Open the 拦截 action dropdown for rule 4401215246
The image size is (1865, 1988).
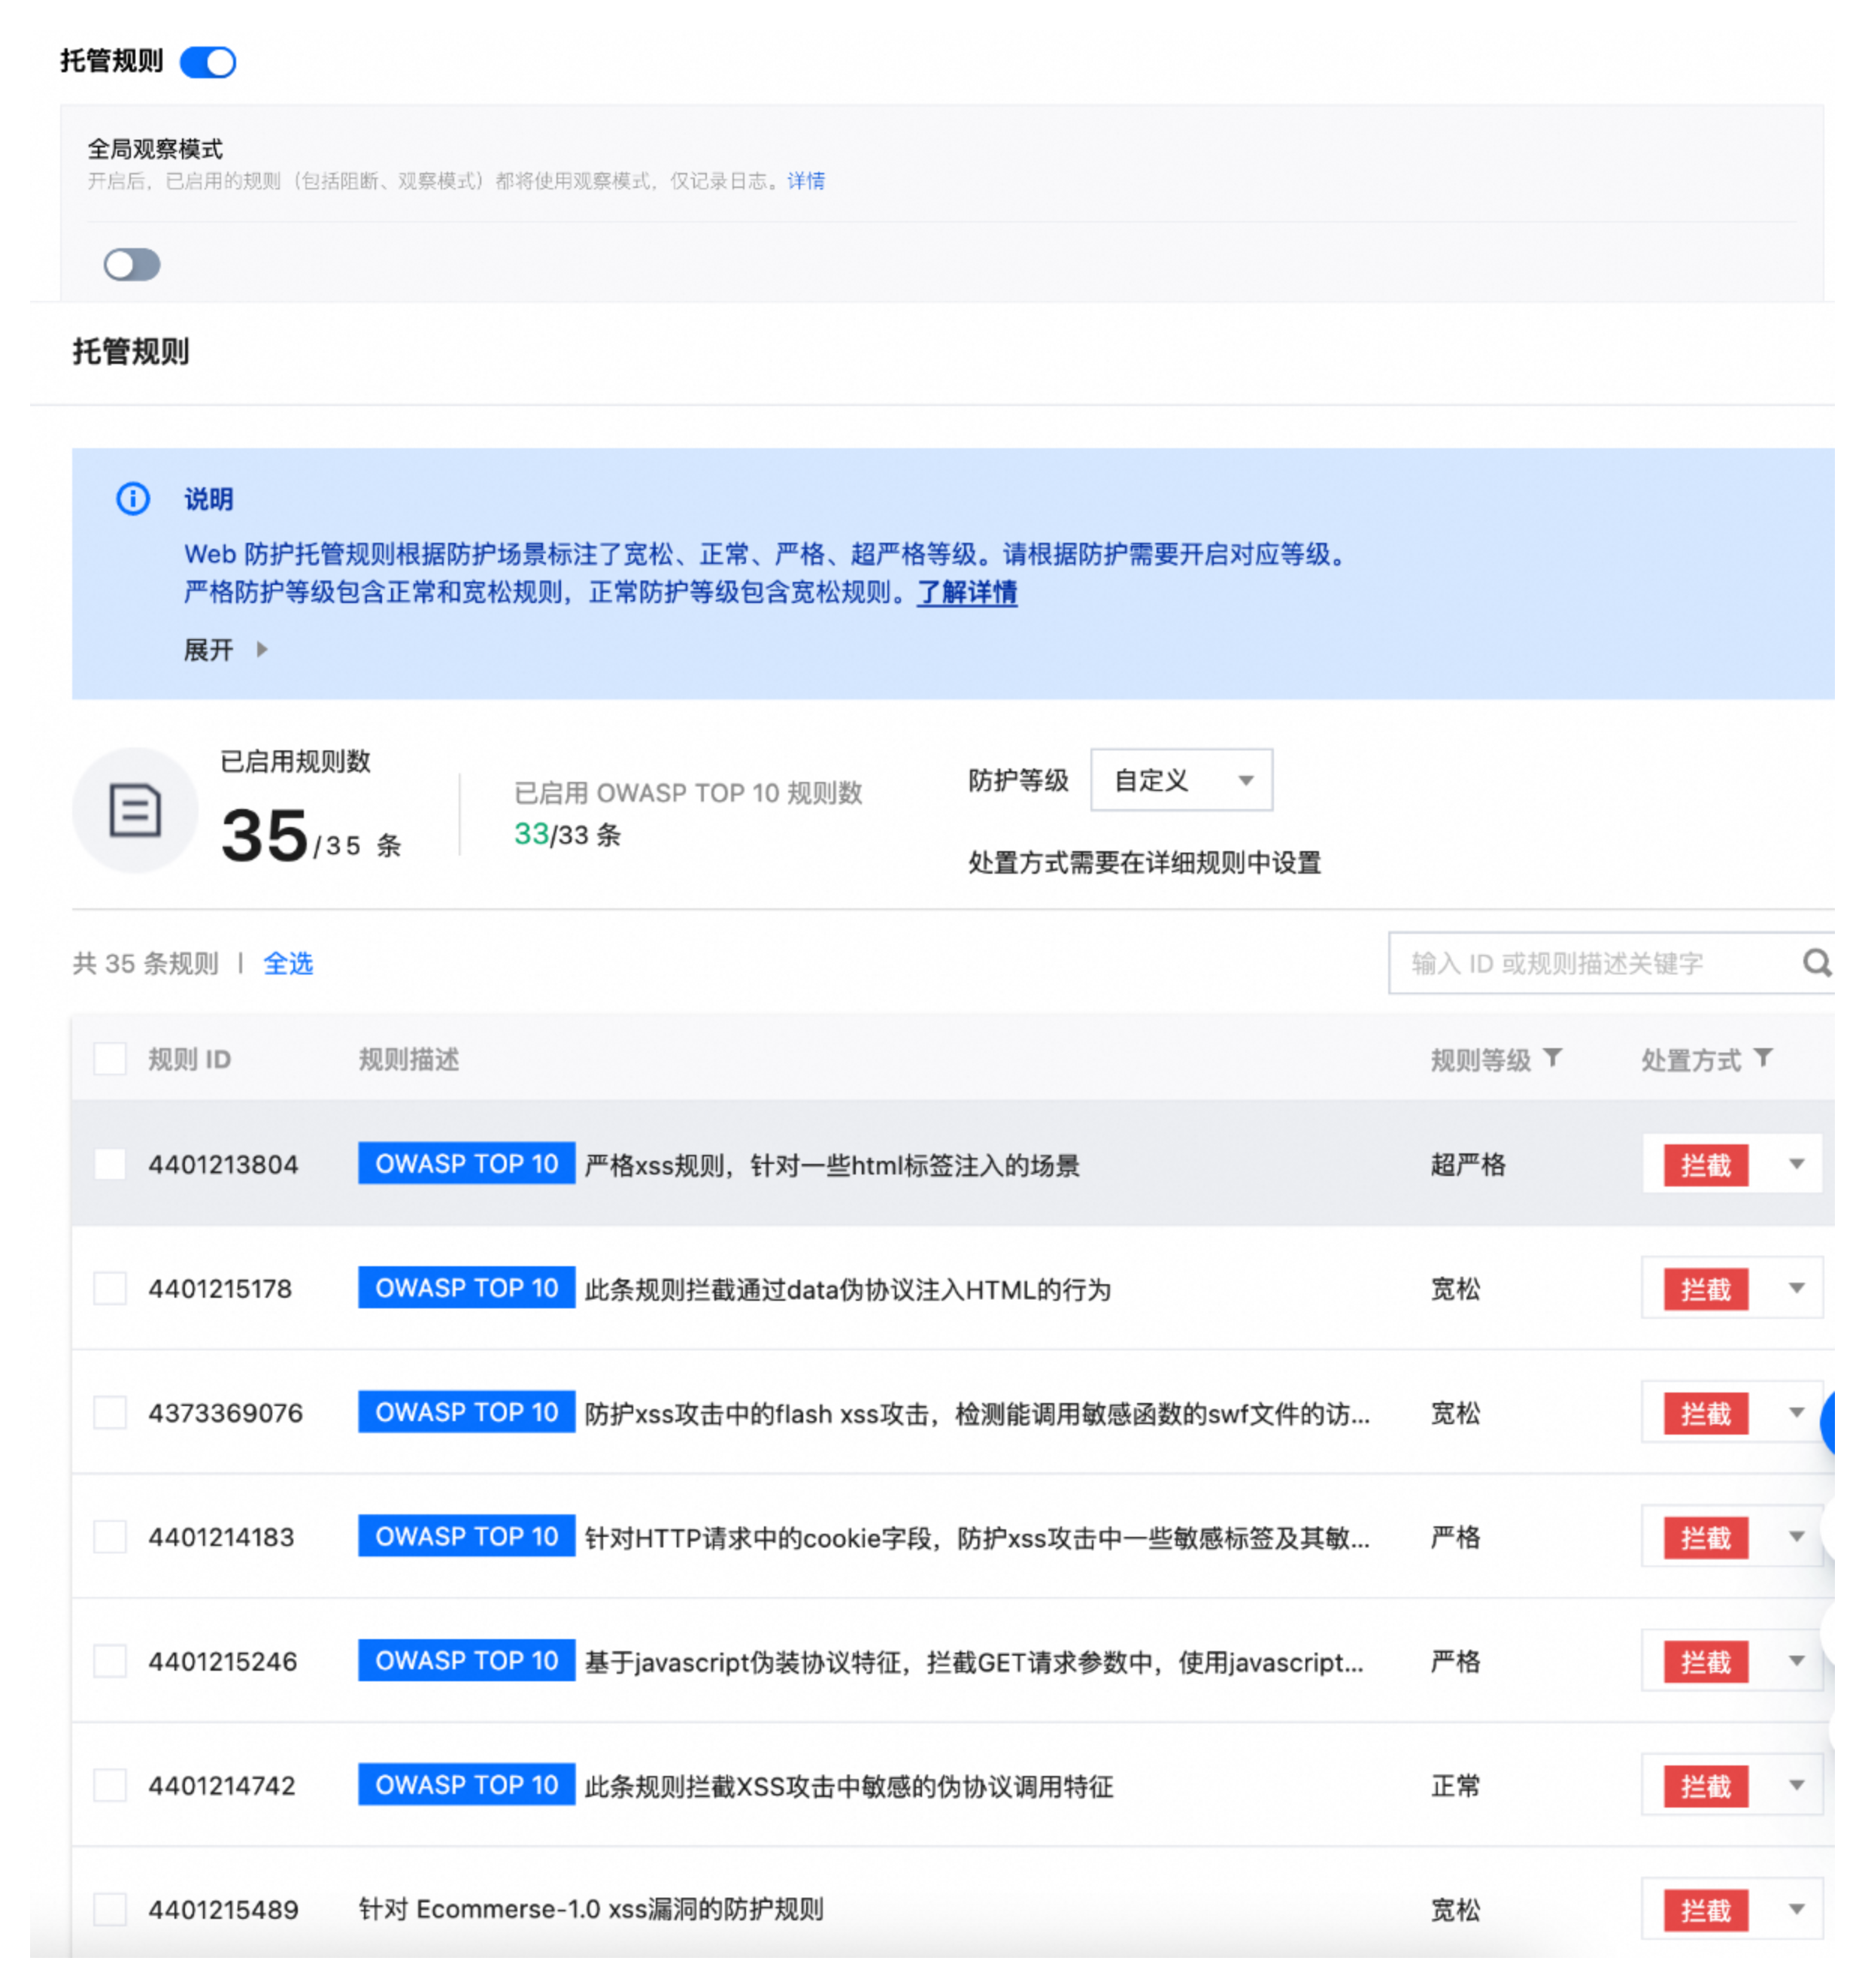click(x=1731, y=1661)
